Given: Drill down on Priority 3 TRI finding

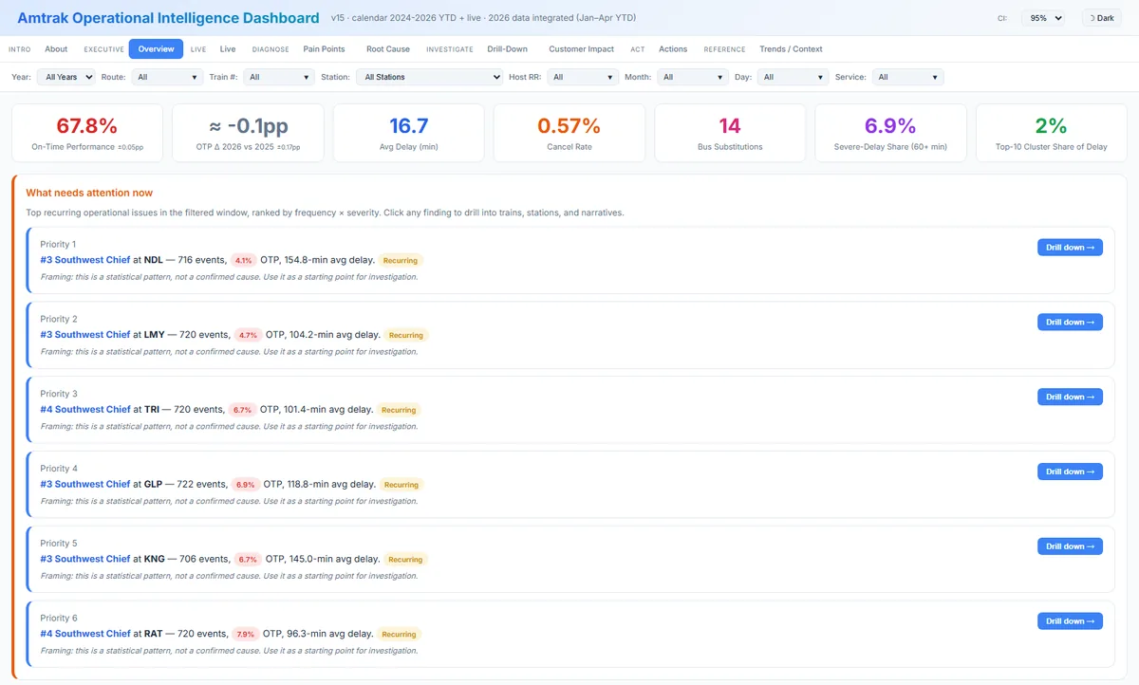Looking at the screenshot, I should click(x=1070, y=397).
